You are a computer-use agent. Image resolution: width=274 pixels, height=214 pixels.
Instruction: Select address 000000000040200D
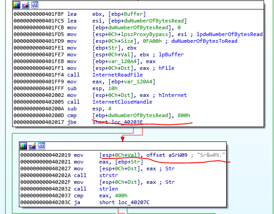pyautogui.click(x=39, y=115)
